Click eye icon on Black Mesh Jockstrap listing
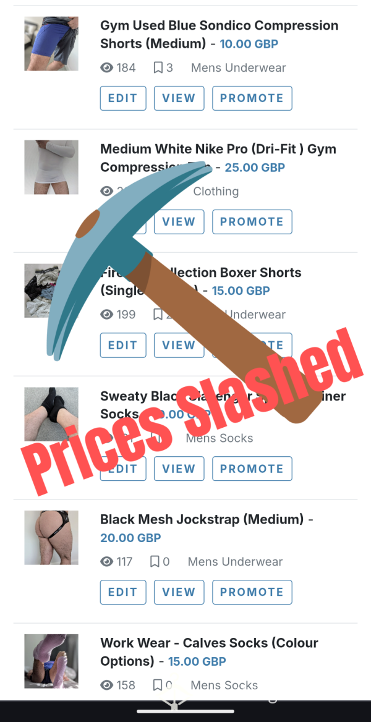 (106, 561)
